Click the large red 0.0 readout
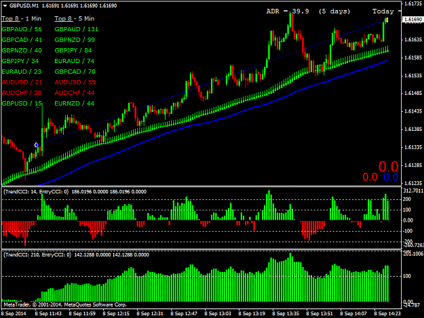Viewport: 424px width, 318px height. [388, 166]
